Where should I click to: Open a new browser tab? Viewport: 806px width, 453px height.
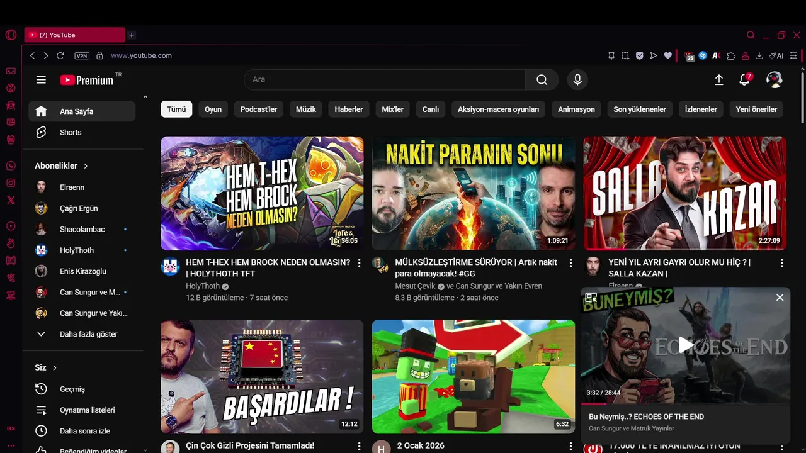[x=132, y=35]
